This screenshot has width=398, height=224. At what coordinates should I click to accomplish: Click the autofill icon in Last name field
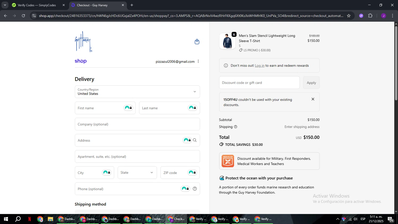[x=193, y=108]
